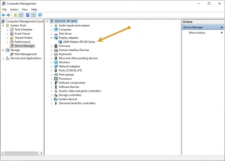Select the Disk Management label
Viewport: 225px width, 161px height.
[26, 54]
